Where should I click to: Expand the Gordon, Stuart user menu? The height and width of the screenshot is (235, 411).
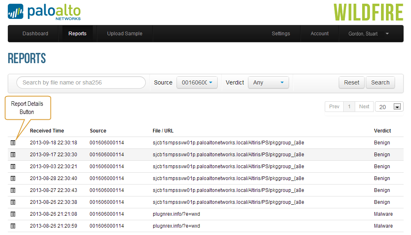click(369, 34)
